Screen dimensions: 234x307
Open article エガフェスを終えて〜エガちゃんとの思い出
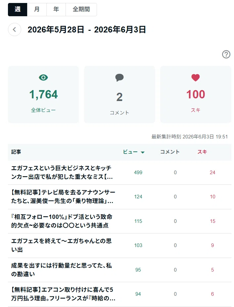coord(61,245)
